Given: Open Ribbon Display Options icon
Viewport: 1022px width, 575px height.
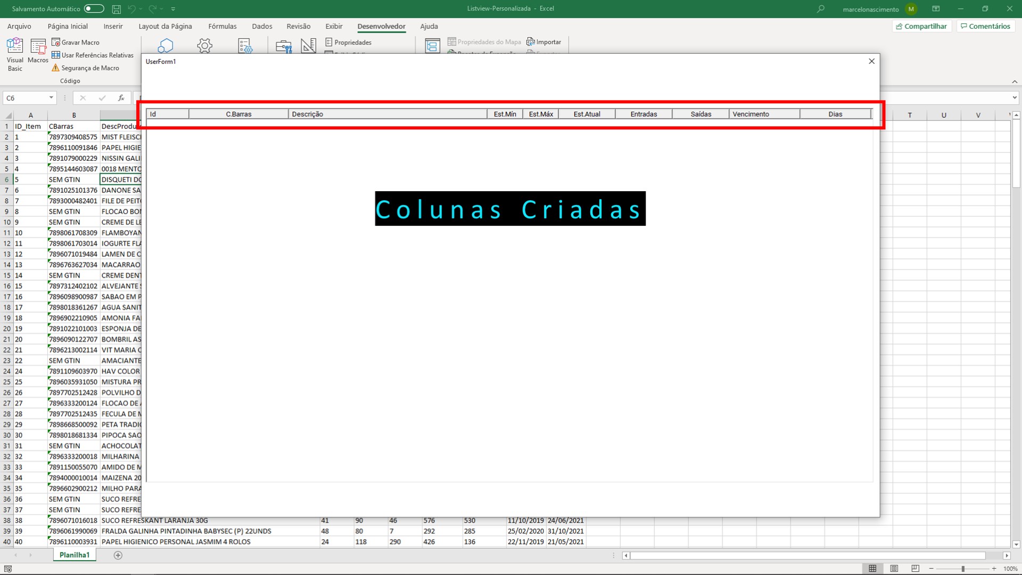Looking at the screenshot, I should (x=936, y=9).
